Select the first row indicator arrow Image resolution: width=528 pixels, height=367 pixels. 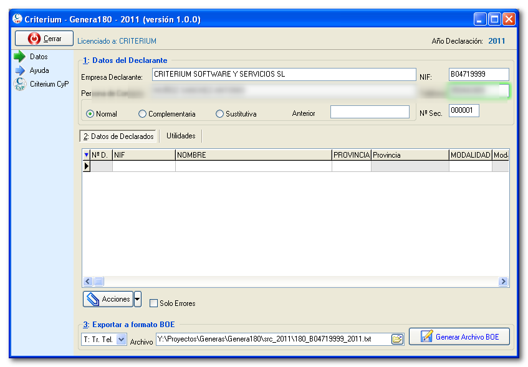tap(86, 166)
